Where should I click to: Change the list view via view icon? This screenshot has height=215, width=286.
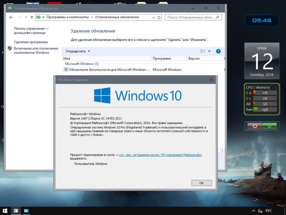point(203,51)
